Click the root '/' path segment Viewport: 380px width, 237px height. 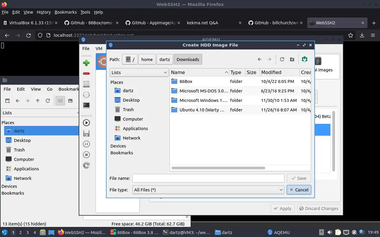[x=130, y=59]
